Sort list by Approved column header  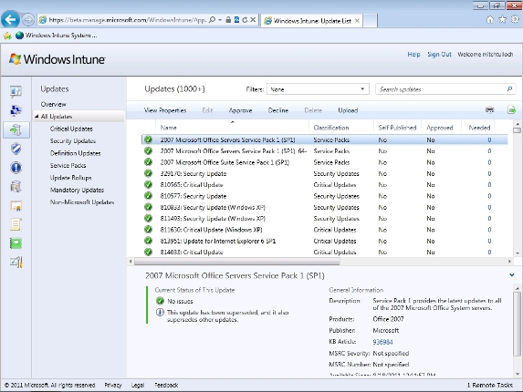(440, 128)
